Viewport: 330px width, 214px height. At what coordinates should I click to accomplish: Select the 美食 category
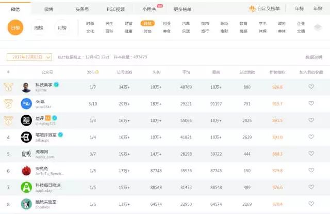[x=167, y=31]
